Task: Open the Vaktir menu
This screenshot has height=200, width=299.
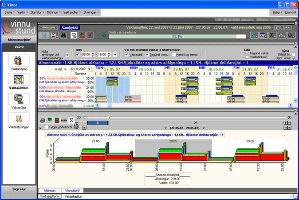Action: (x=22, y=12)
